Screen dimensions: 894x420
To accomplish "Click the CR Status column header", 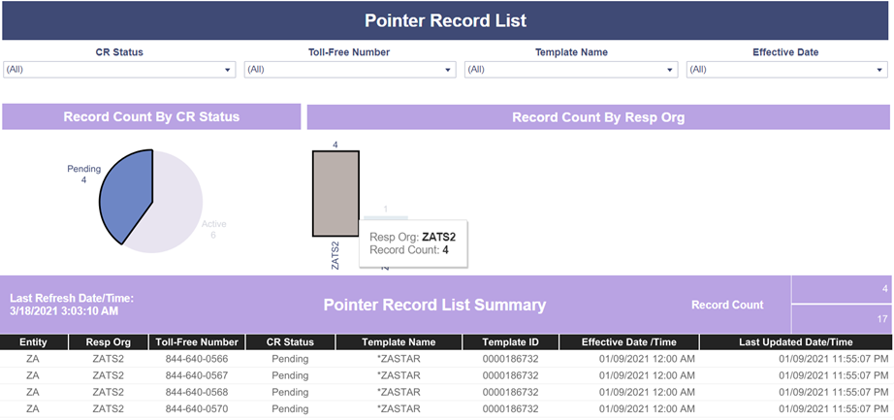I will tap(290, 342).
